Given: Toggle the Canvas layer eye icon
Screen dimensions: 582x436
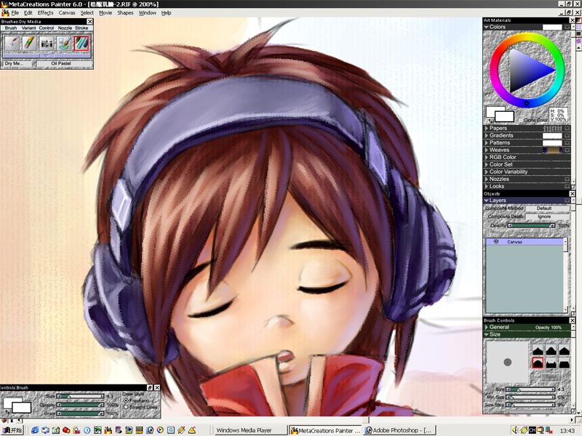Looking at the screenshot, I should 496,242.
